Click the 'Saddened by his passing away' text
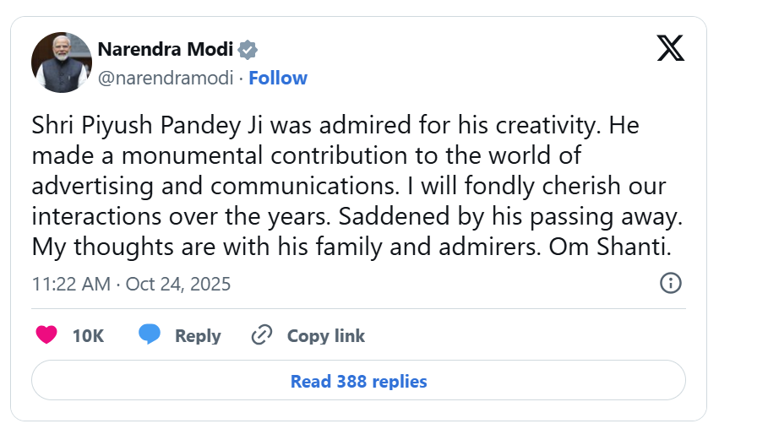 click(509, 218)
